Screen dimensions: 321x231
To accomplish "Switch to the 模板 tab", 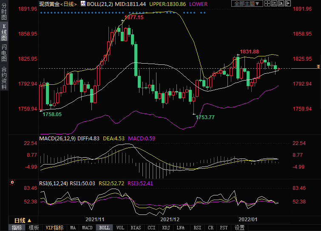I will [34, 228].
